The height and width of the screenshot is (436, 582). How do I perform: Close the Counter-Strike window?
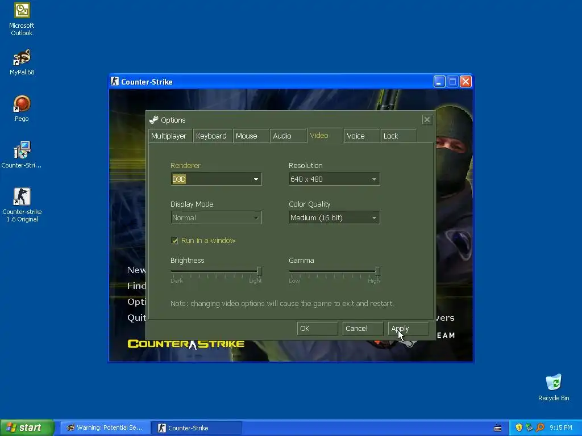[465, 82]
